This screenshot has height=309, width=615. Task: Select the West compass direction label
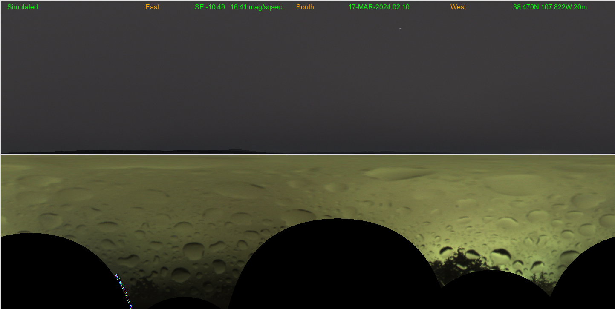(458, 7)
